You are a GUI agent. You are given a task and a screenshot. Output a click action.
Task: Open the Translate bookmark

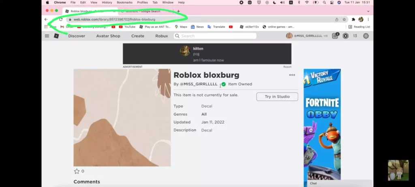(216, 27)
